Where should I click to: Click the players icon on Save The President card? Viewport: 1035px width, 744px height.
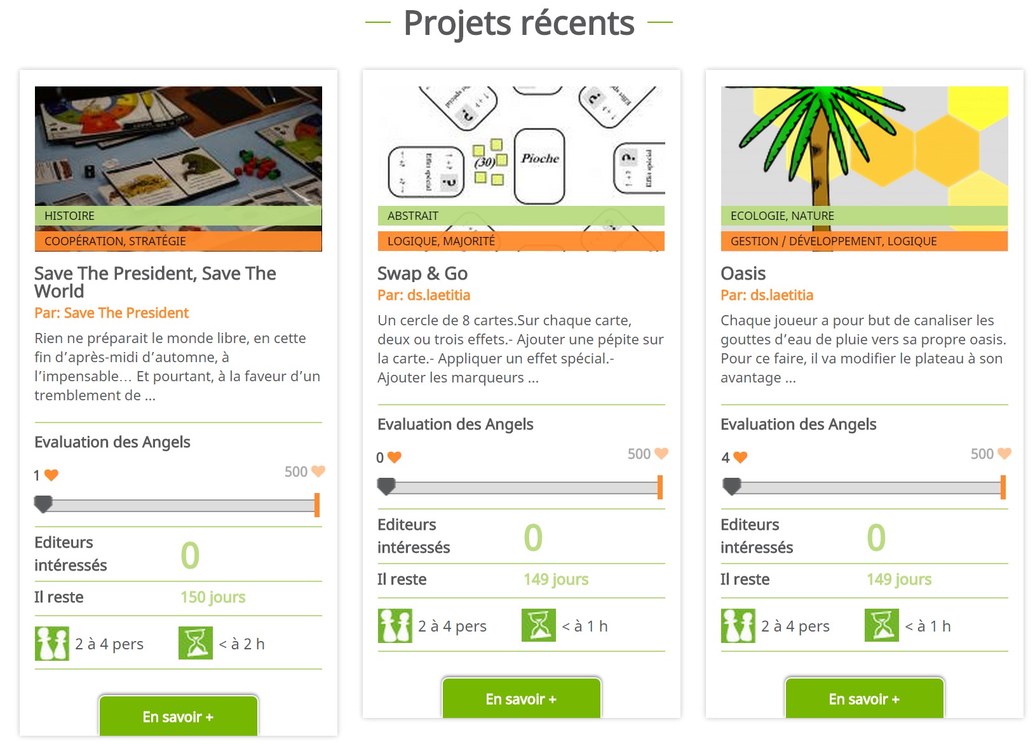pos(51,644)
